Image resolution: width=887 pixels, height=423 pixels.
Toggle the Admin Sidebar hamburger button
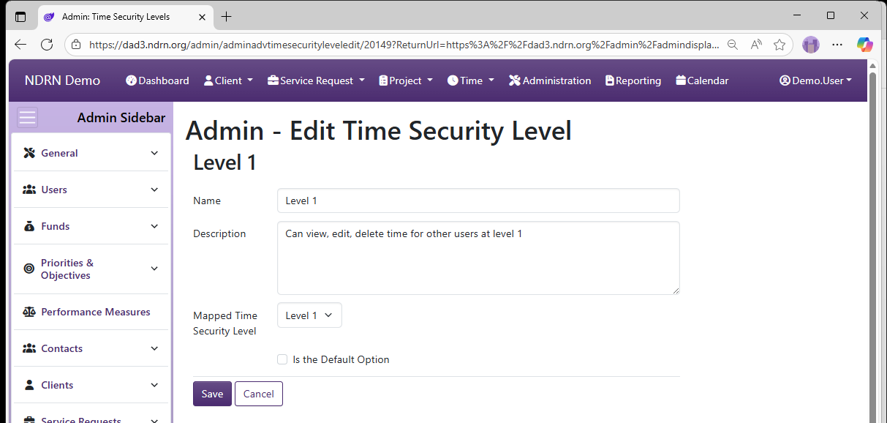[x=27, y=118]
